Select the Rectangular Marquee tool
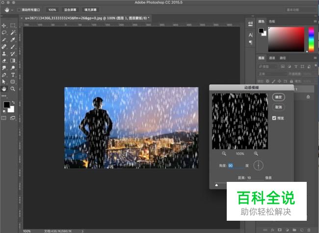 coord(13,26)
